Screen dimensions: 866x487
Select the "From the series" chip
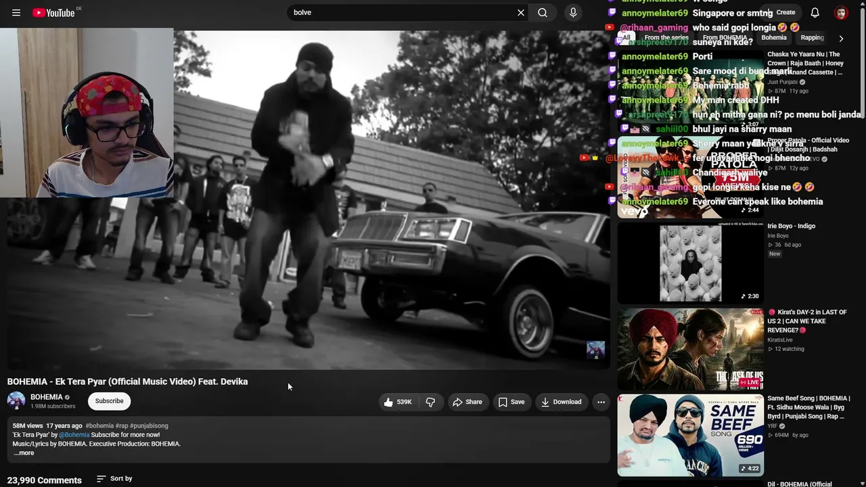pos(666,38)
